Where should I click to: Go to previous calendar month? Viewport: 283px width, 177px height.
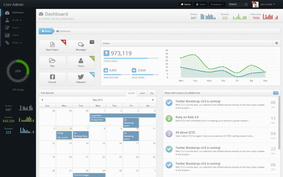[42, 100]
